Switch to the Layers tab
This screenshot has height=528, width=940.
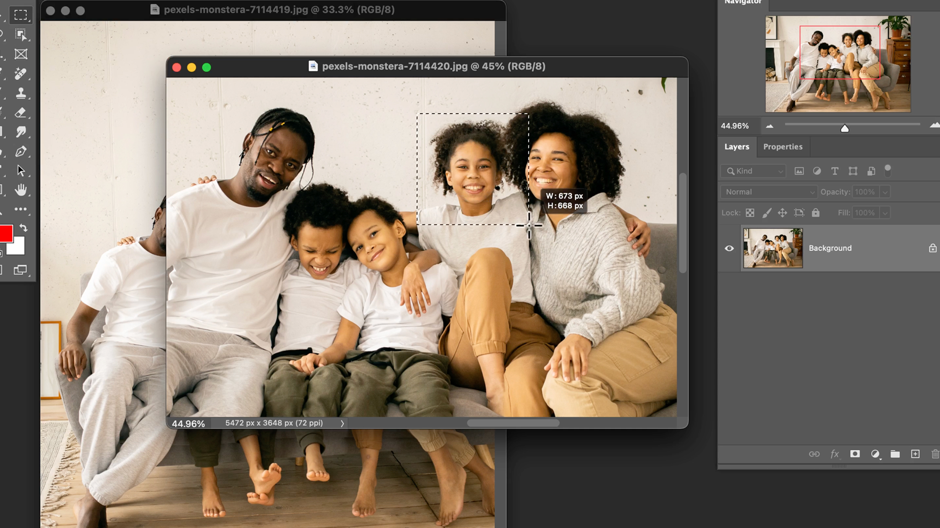pyautogui.click(x=737, y=147)
